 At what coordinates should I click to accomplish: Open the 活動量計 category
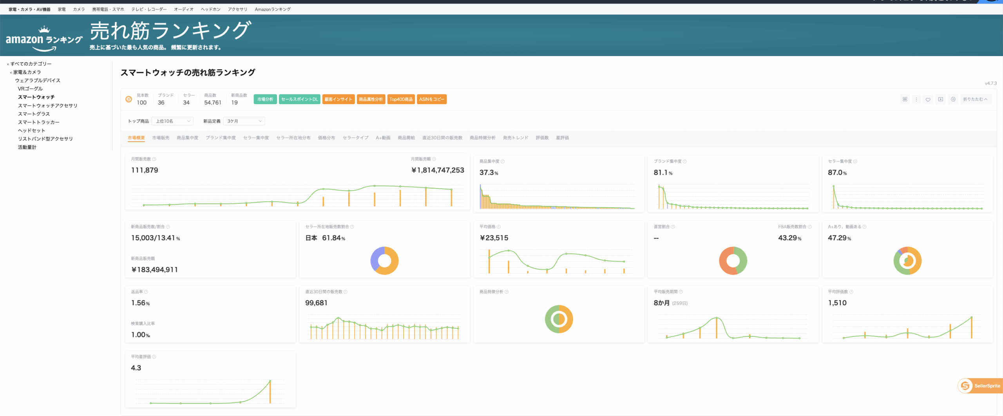(27, 147)
